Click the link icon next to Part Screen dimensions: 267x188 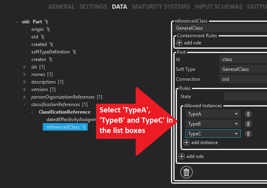pyautogui.click(x=46, y=22)
